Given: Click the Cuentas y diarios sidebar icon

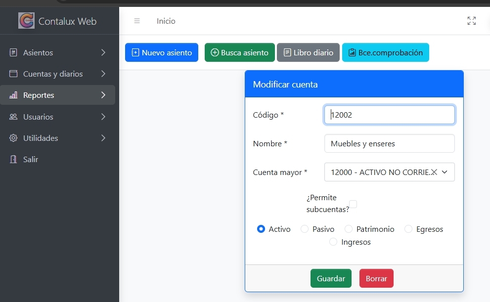Looking at the screenshot, I should (13, 74).
